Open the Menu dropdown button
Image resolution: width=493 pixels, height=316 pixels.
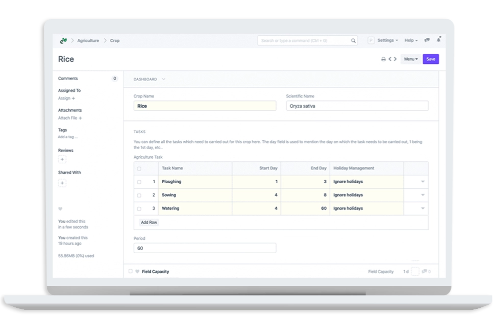click(411, 59)
